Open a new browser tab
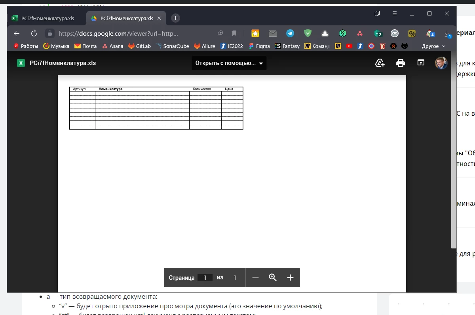The width and height of the screenshot is (475, 315). [176, 18]
